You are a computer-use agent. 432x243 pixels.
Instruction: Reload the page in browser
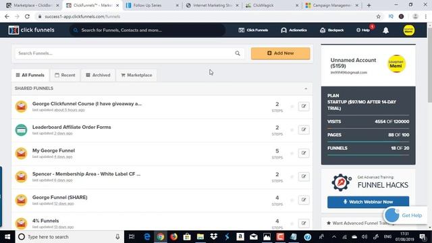(27, 16)
